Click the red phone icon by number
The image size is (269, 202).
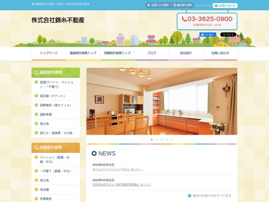coord(184,19)
